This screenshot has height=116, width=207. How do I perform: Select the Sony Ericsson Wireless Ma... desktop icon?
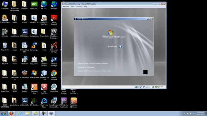point(54,103)
